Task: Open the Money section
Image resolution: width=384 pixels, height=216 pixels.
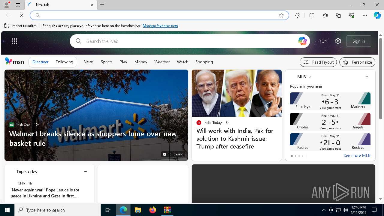Action: point(141,62)
